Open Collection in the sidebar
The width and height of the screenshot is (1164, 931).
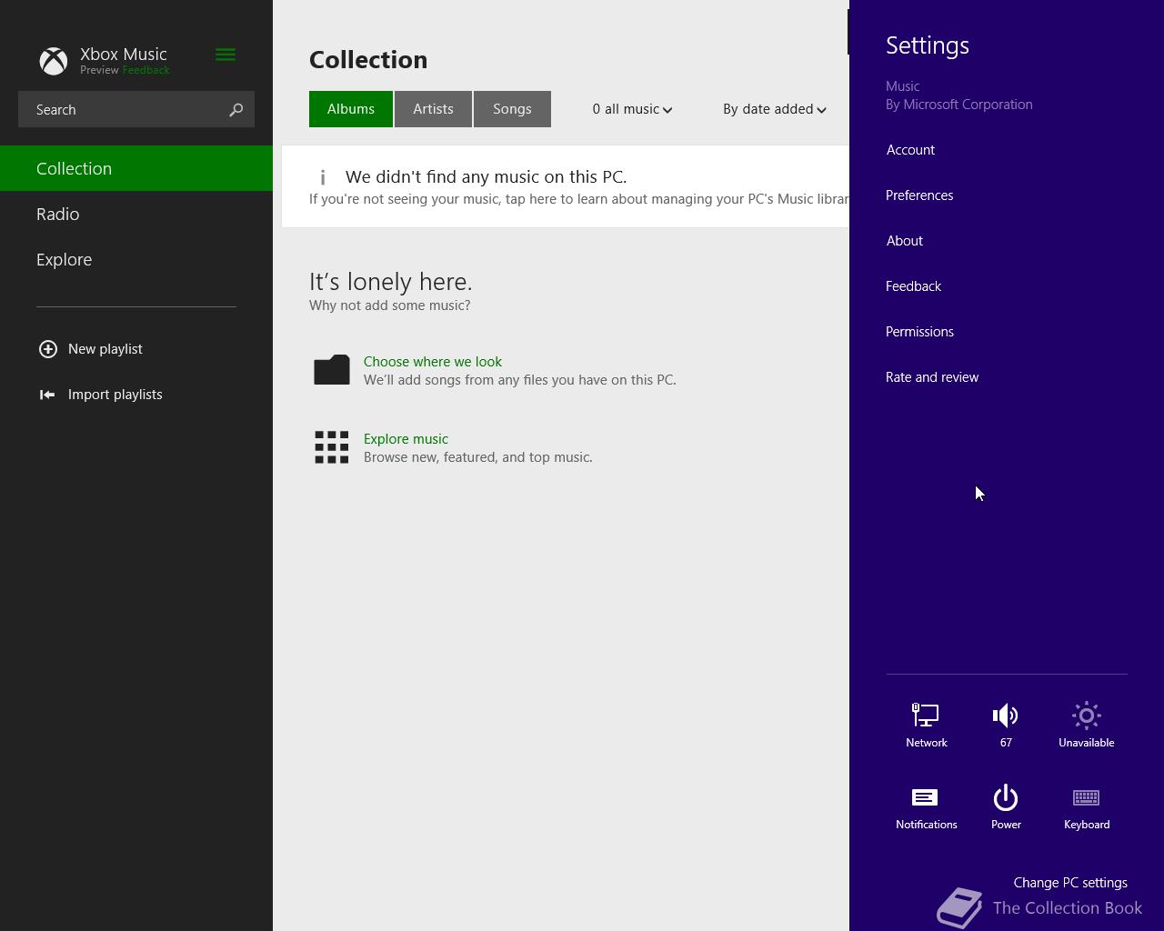tap(136, 168)
